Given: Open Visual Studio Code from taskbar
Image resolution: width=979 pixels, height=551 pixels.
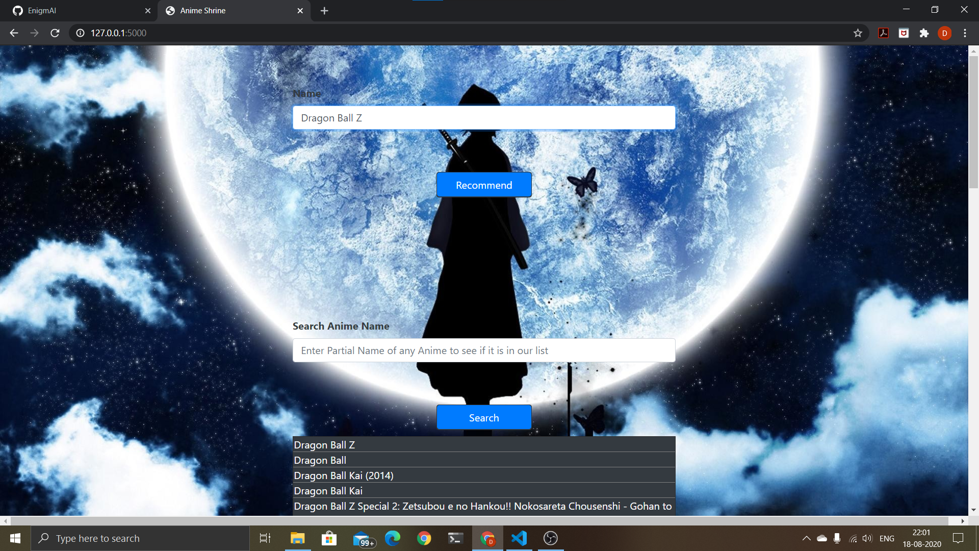Looking at the screenshot, I should click(x=519, y=538).
